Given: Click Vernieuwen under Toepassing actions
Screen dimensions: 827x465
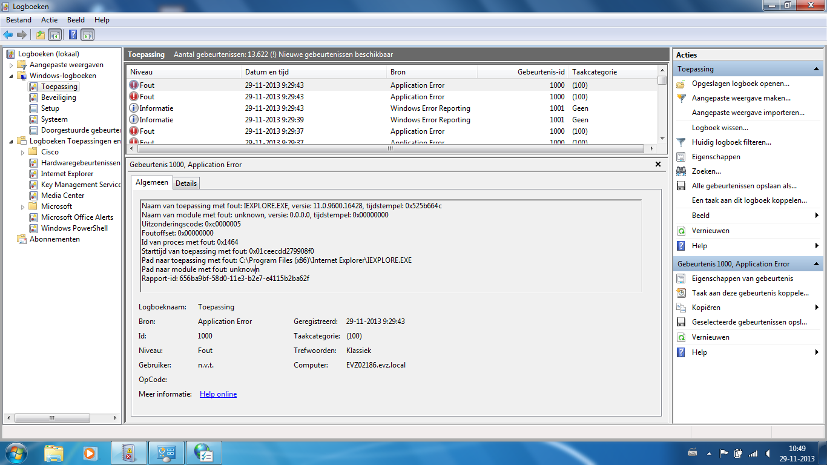Looking at the screenshot, I should pyautogui.click(x=711, y=231).
